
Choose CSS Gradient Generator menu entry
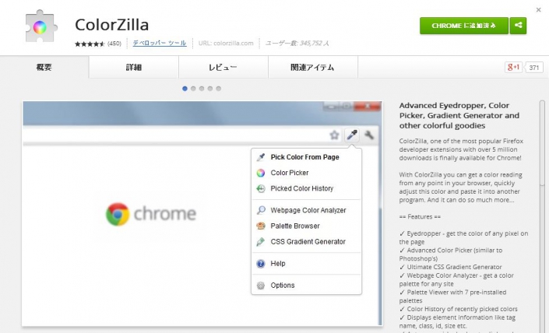306,242
